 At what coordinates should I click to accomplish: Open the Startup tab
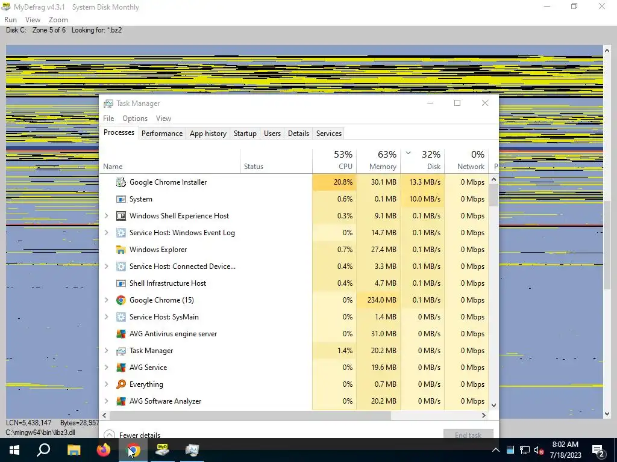coord(245,134)
